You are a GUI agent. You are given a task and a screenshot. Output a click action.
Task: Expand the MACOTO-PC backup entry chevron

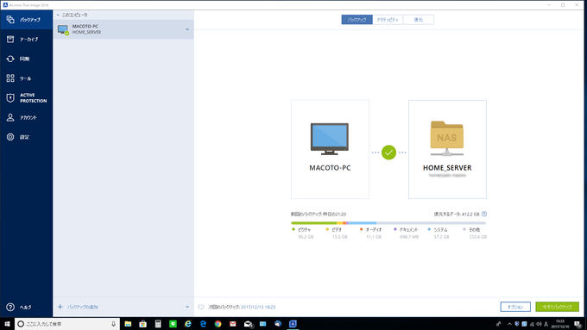(x=187, y=29)
